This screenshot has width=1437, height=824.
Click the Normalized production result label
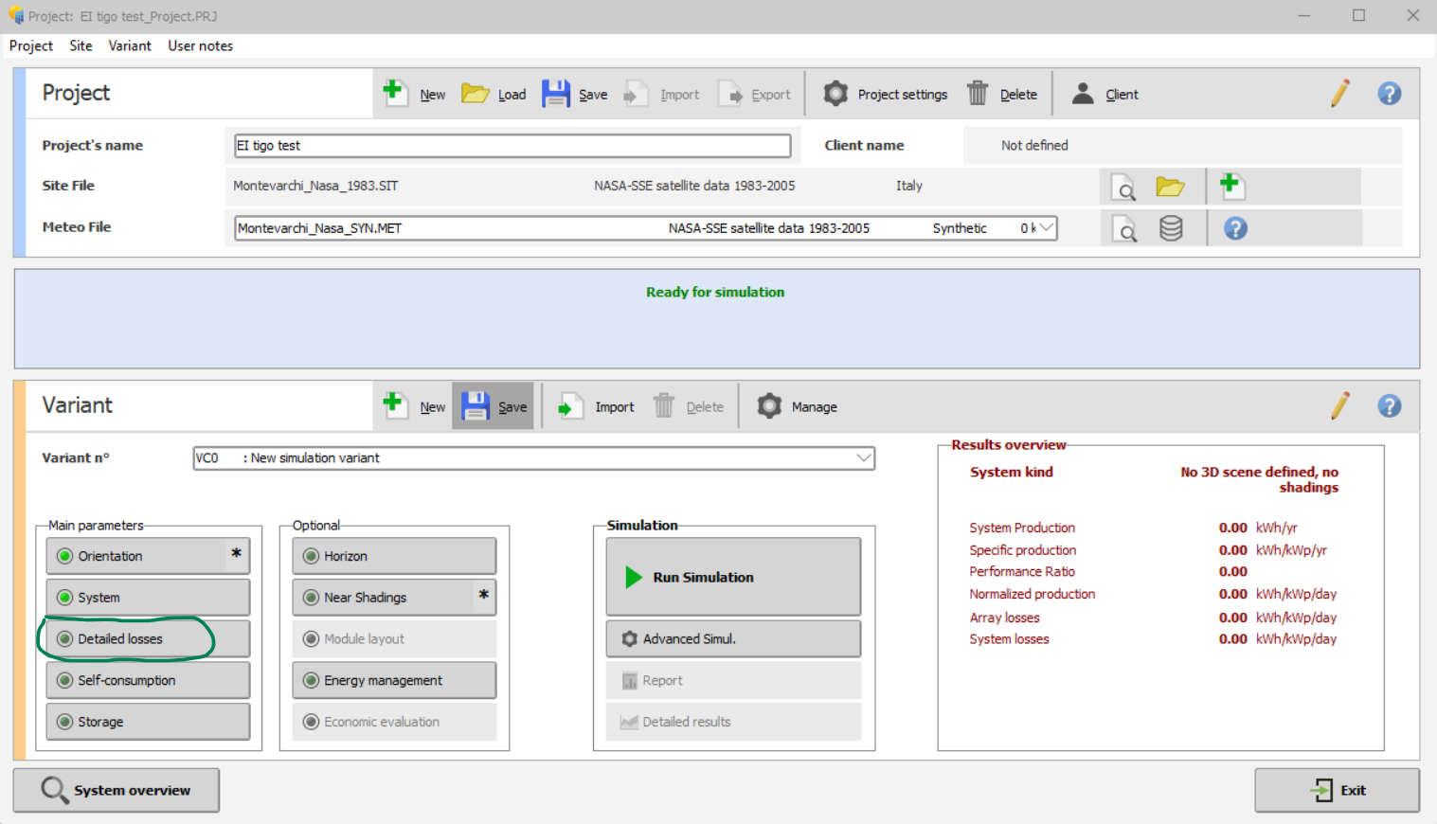click(x=1033, y=594)
